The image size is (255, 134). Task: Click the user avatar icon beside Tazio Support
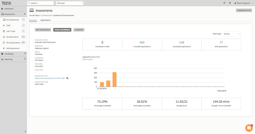click(x=235, y=3)
